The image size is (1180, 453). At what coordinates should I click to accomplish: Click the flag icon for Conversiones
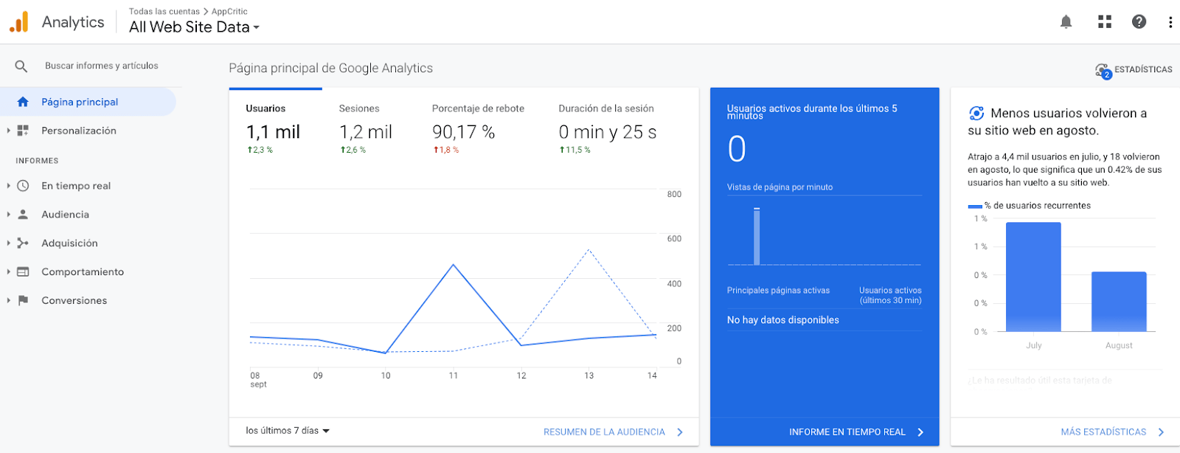tap(23, 300)
